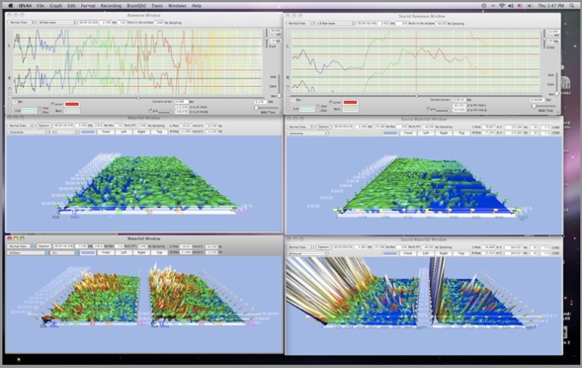Select the drive icon on desktop

tap(565, 82)
